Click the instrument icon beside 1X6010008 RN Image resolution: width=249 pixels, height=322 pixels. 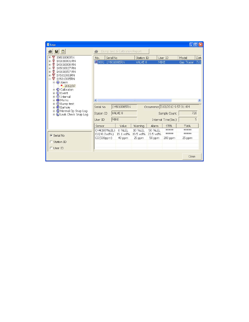click(54, 64)
